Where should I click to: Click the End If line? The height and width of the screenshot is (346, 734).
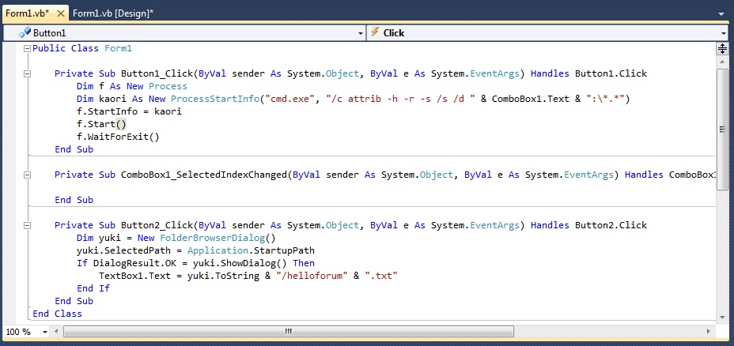coord(93,288)
